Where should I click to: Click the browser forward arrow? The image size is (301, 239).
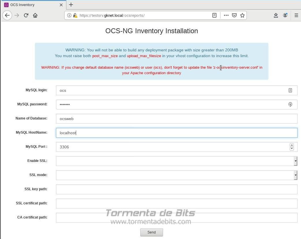tap(17, 15)
